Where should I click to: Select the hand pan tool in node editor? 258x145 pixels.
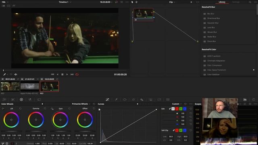(136, 2)
